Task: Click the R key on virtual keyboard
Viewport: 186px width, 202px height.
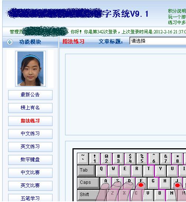Action: [x=137, y=171]
